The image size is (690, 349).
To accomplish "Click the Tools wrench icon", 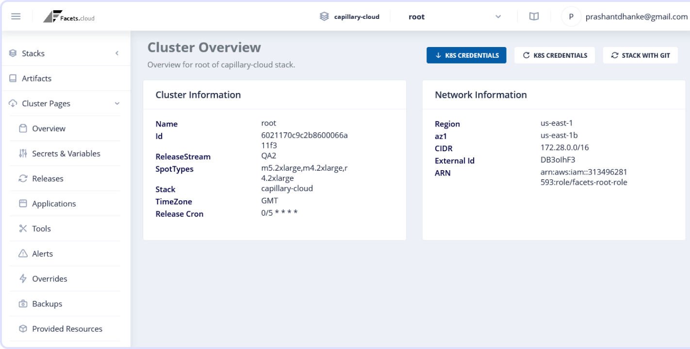I will [23, 229].
